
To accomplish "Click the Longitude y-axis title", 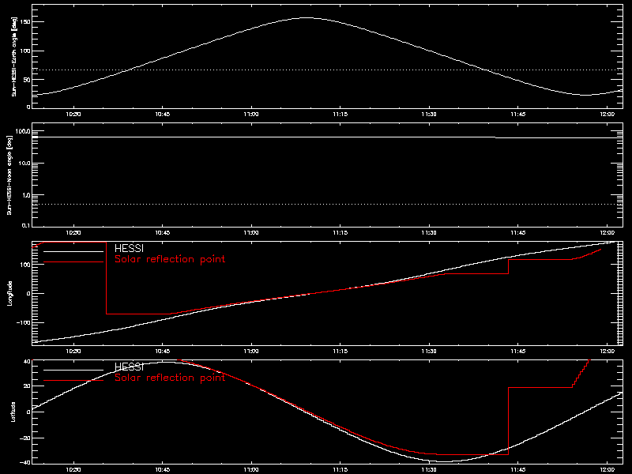I will tap(10, 293).
